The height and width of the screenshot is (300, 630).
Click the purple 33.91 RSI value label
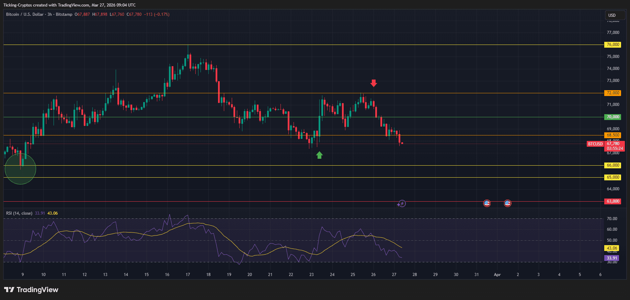coord(611,258)
